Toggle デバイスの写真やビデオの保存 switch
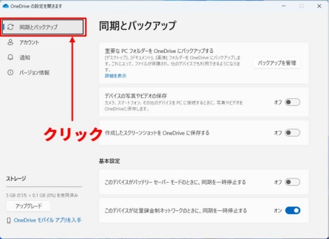The width and height of the screenshot is (329, 239). [293, 102]
